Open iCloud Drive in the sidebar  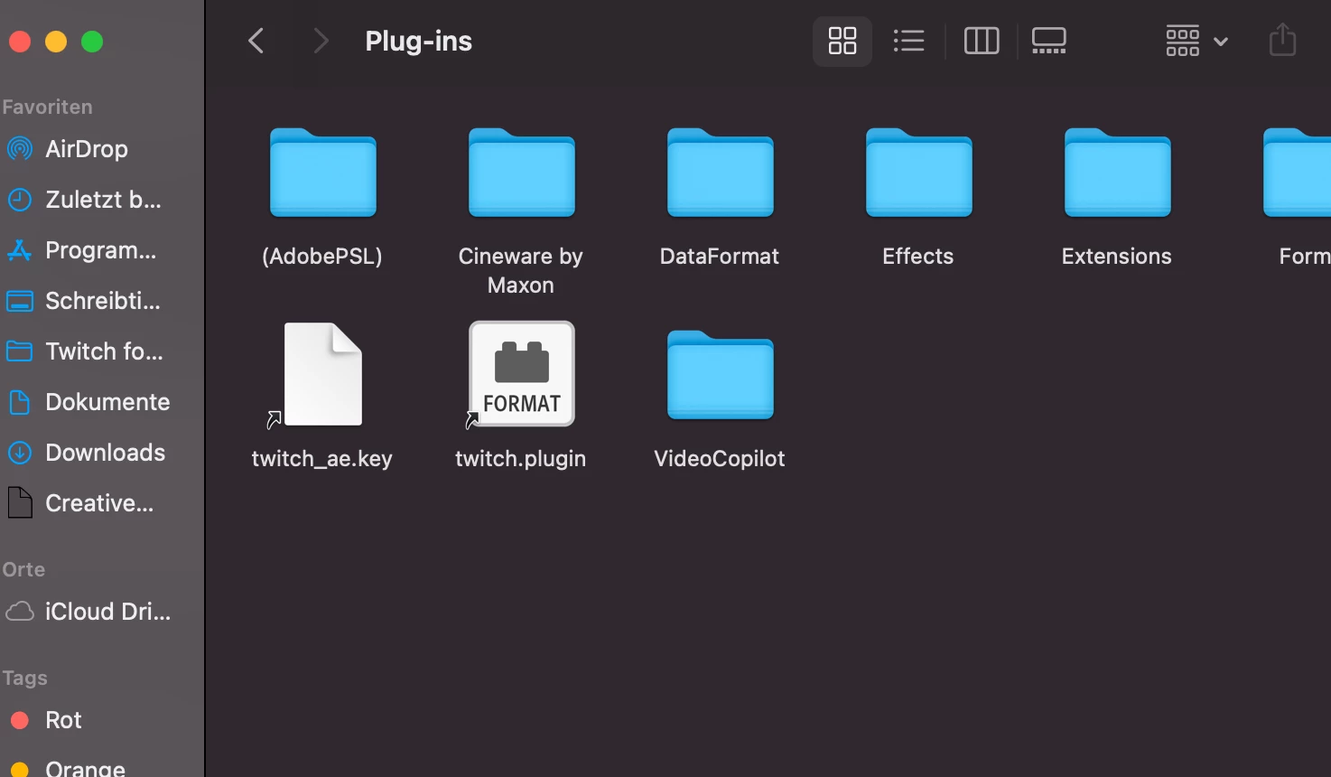tap(107, 612)
